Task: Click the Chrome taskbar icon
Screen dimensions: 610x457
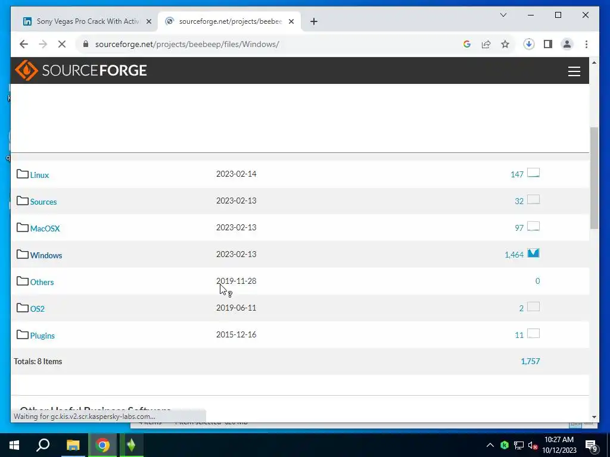Action: click(x=102, y=445)
